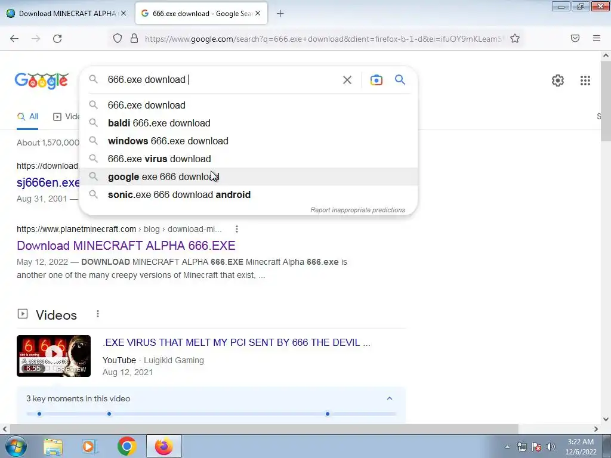Open the Pocket save icon
The width and height of the screenshot is (611, 458).
[x=575, y=38]
